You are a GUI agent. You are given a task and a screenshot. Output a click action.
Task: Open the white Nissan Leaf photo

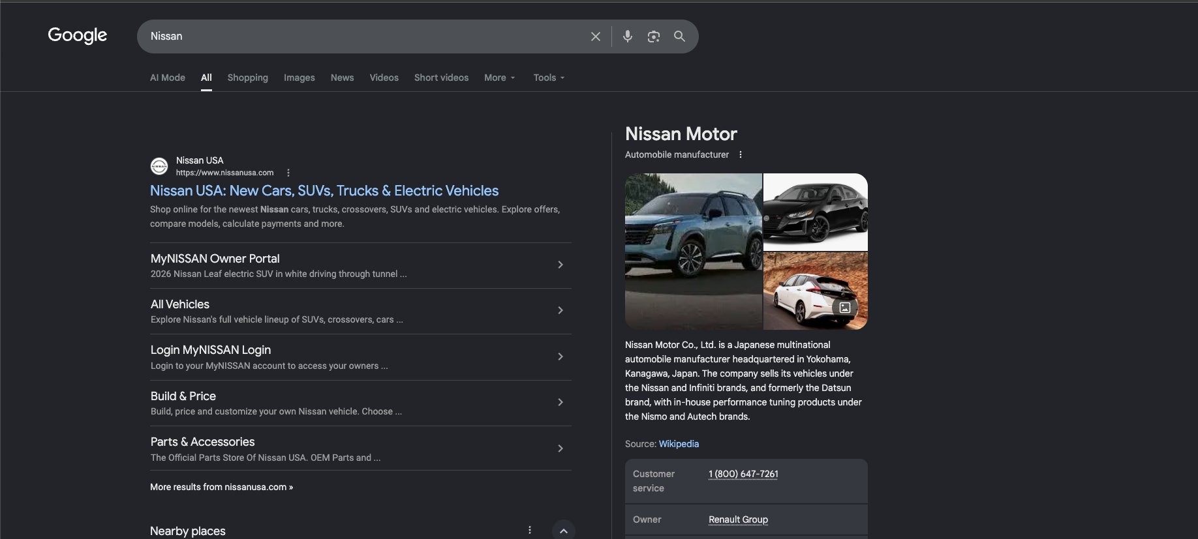816,291
